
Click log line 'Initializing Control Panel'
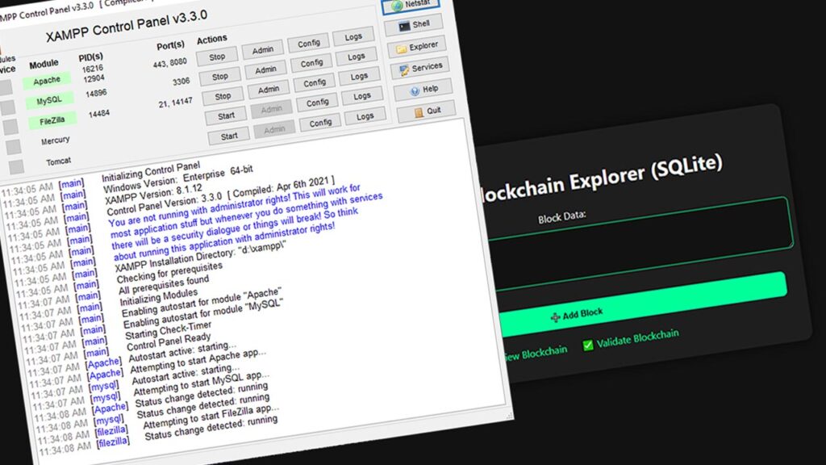tap(151, 171)
